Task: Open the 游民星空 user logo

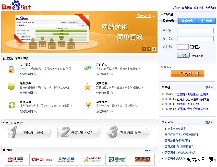Action: [x=143, y=160]
